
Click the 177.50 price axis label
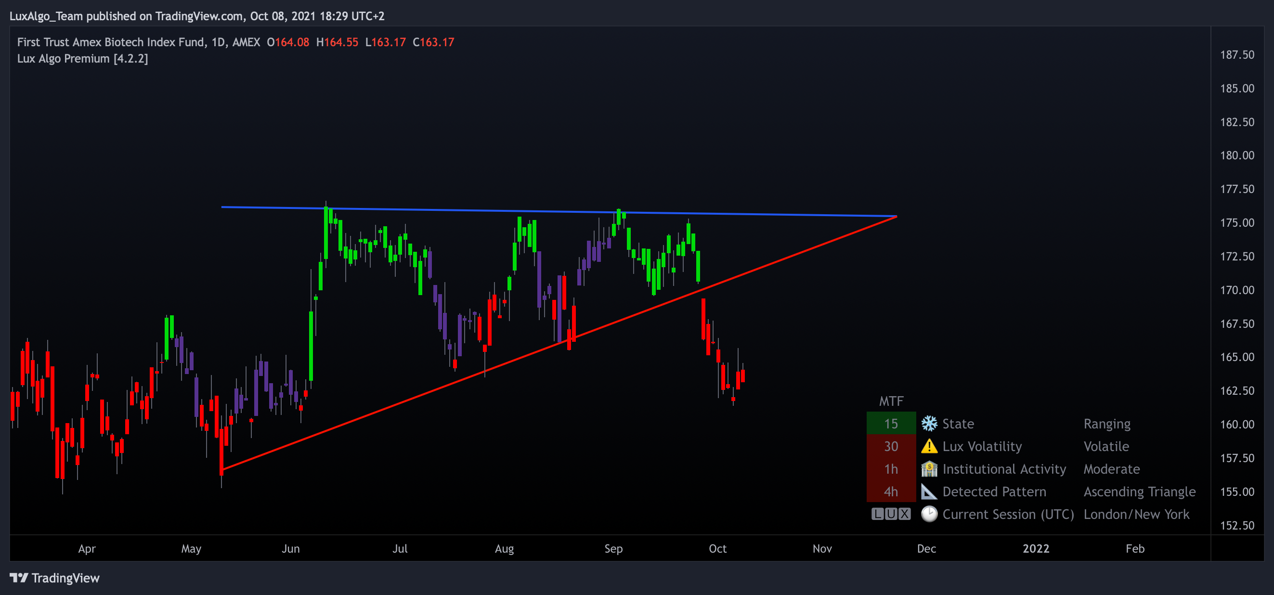click(x=1237, y=189)
